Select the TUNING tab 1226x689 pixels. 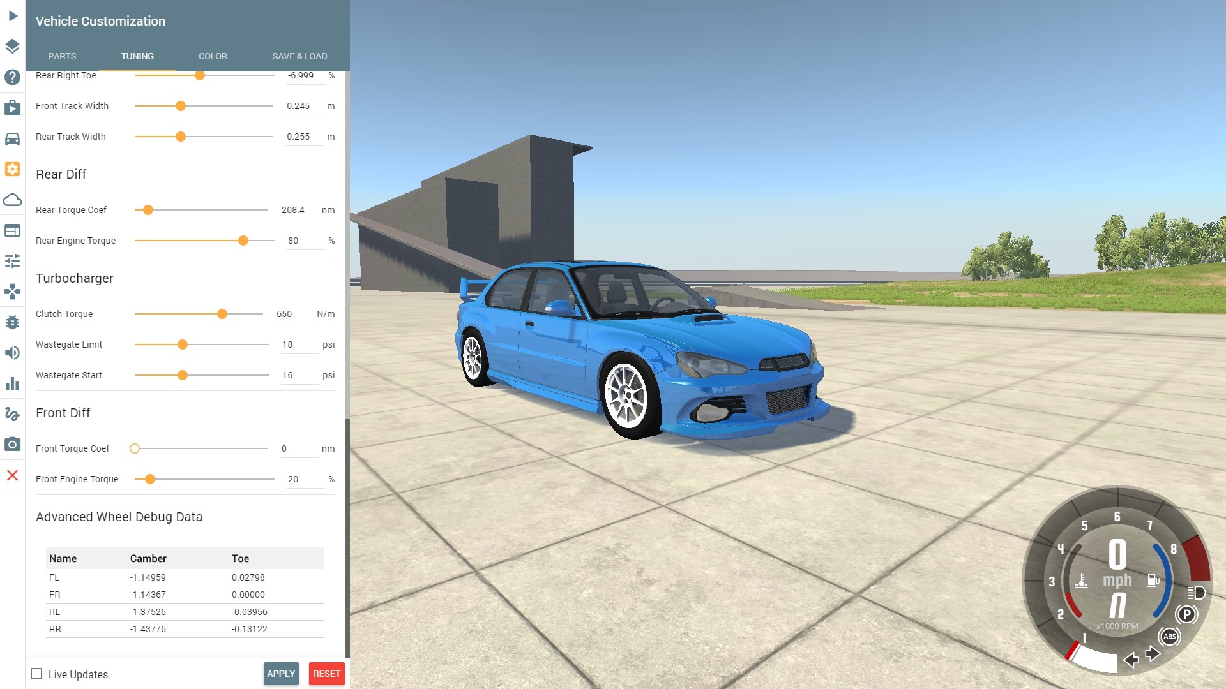(x=137, y=56)
